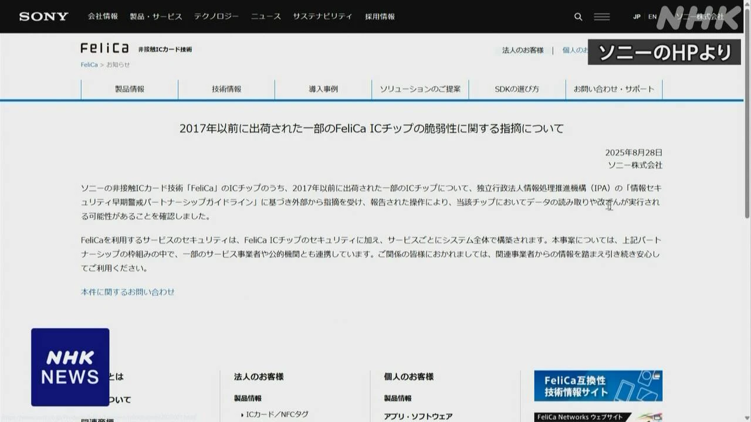
Task: Select the 製品情報 tab
Action: (x=130, y=89)
